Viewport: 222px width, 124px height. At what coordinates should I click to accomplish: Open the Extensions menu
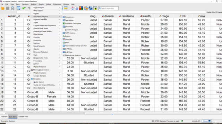coord(57,4)
